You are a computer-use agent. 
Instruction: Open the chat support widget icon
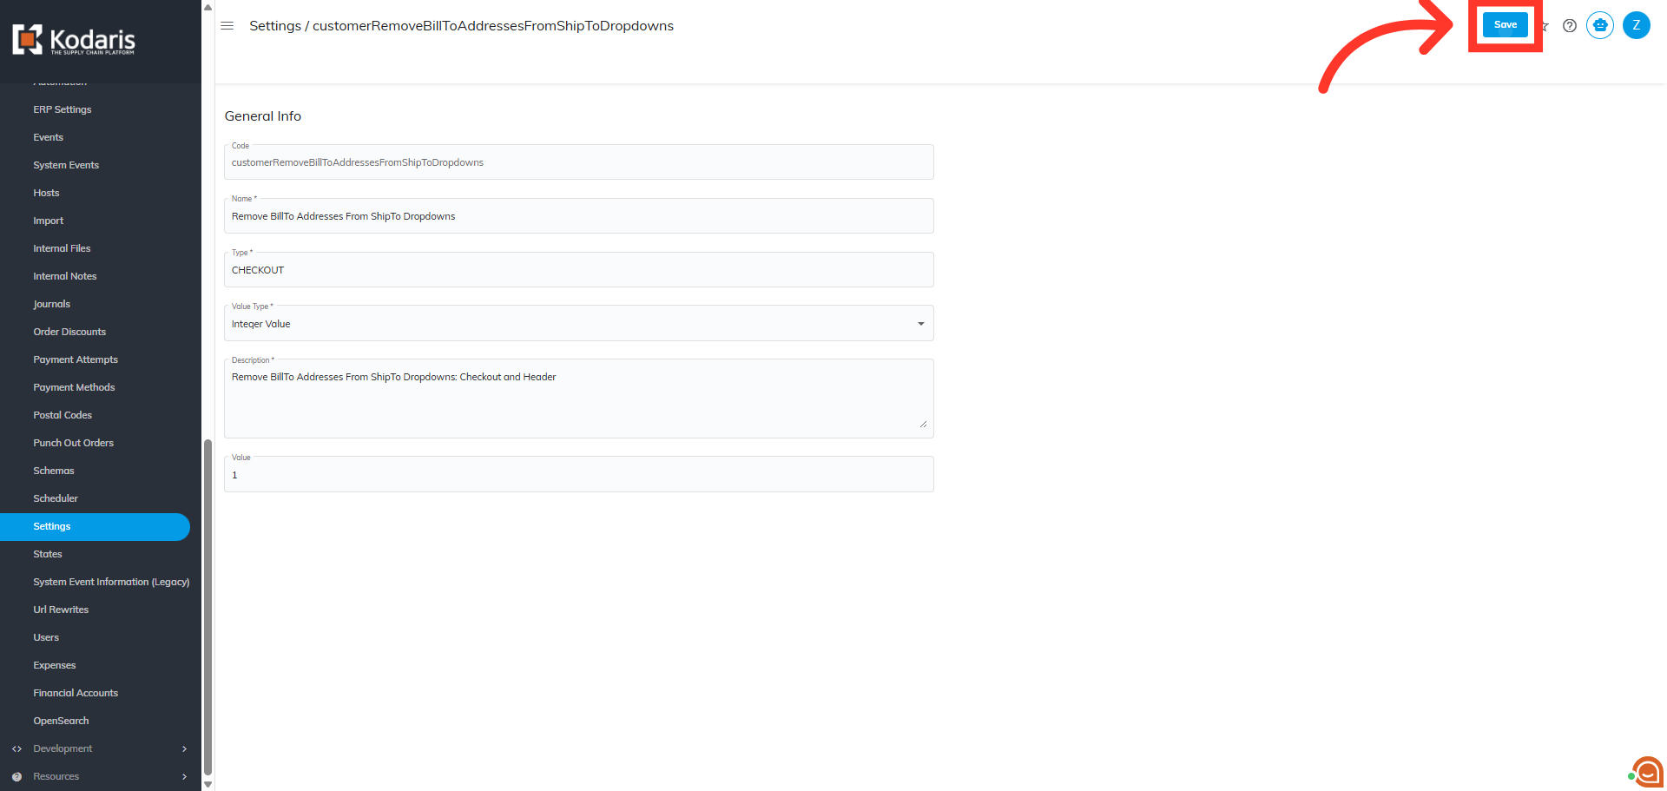1647,772
